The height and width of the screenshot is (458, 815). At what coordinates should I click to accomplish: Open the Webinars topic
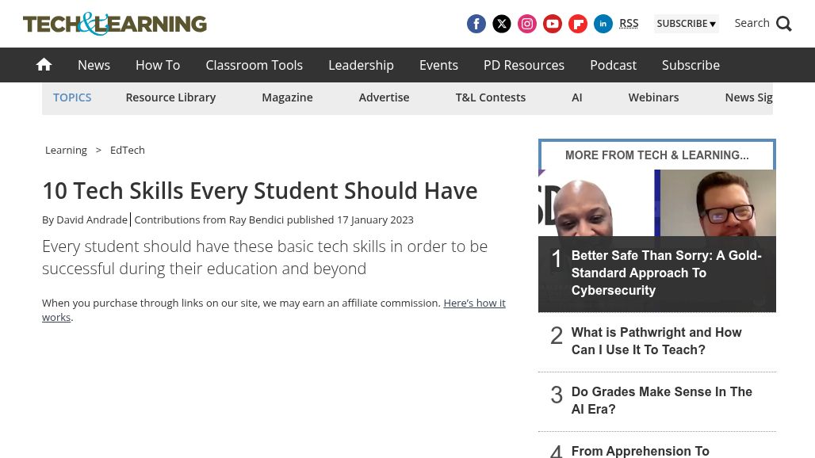653,97
